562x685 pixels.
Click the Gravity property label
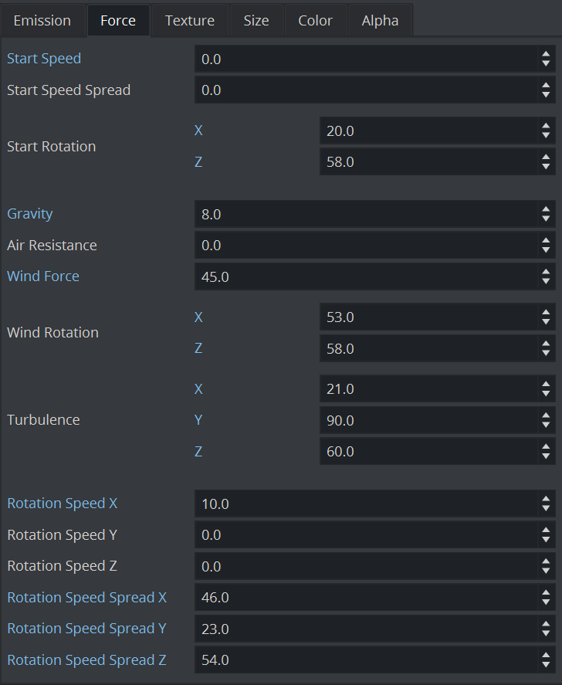[x=30, y=214]
